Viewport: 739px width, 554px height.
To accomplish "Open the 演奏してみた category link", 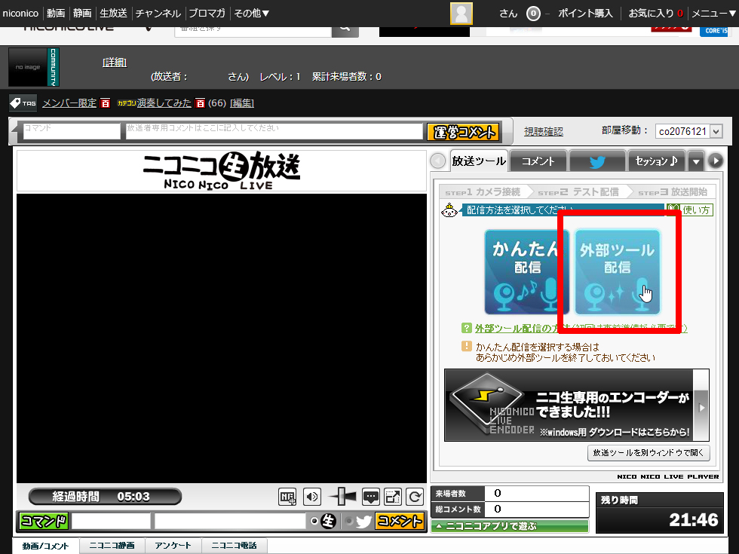I will click(x=164, y=103).
